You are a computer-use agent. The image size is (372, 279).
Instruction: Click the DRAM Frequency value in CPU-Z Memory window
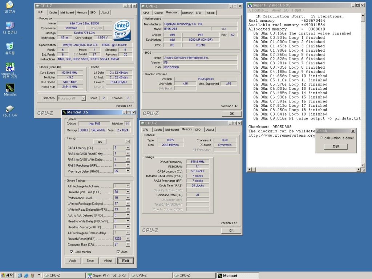click(x=198, y=162)
